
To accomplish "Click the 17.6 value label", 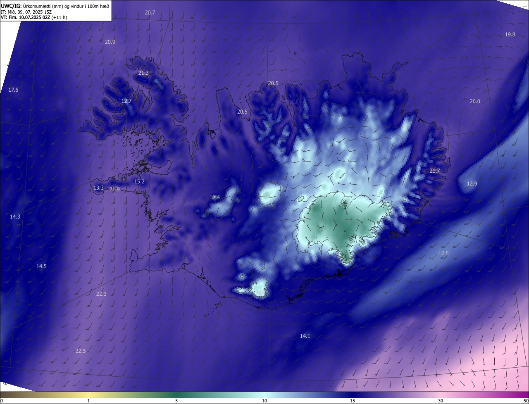I will click(13, 90).
